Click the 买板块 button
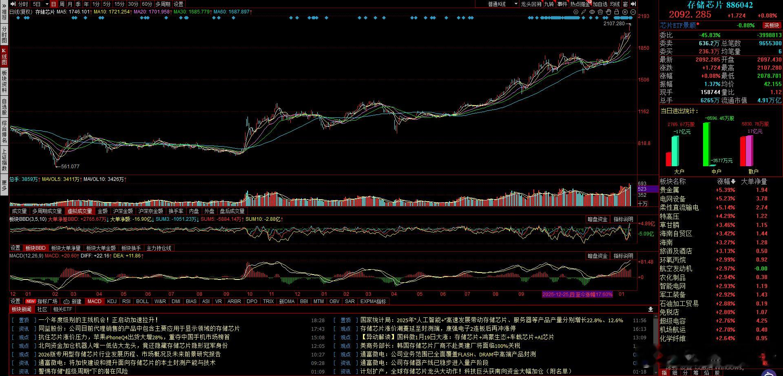This screenshot has width=783, height=376. 772,25
